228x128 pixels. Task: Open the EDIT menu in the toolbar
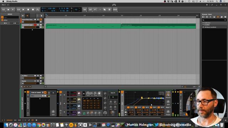(x=90, y=10)
